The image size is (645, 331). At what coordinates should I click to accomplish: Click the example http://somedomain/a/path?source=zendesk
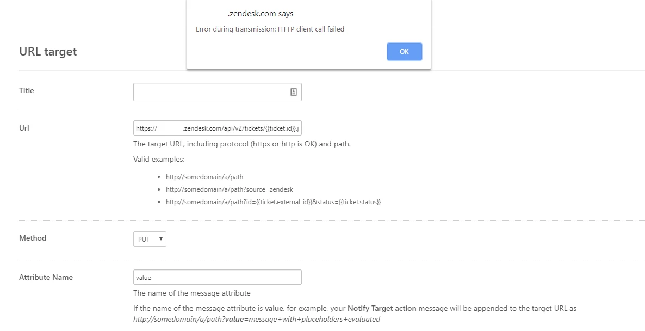pos(230,189)
